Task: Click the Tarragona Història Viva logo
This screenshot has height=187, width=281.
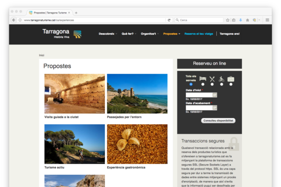Action: 62,34
